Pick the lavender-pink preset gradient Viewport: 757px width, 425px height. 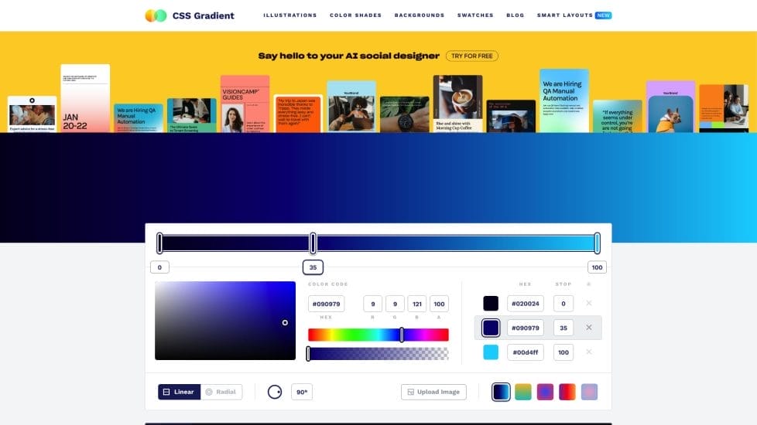pyautogui.click(x=590, y=392)
